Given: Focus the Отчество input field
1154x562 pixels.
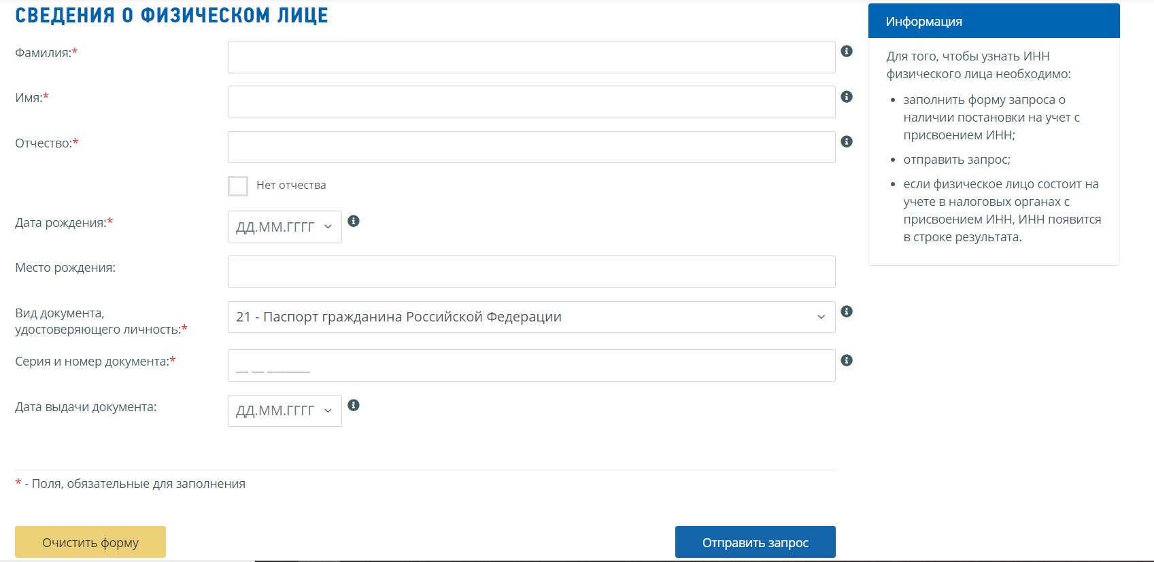Looking at the screenshot, I should (x=531, y=147).
